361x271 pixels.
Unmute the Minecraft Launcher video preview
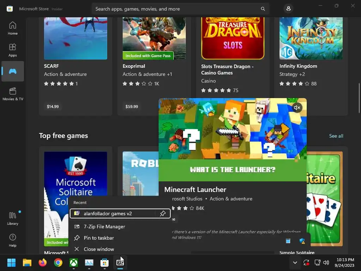tap(297, 108)
